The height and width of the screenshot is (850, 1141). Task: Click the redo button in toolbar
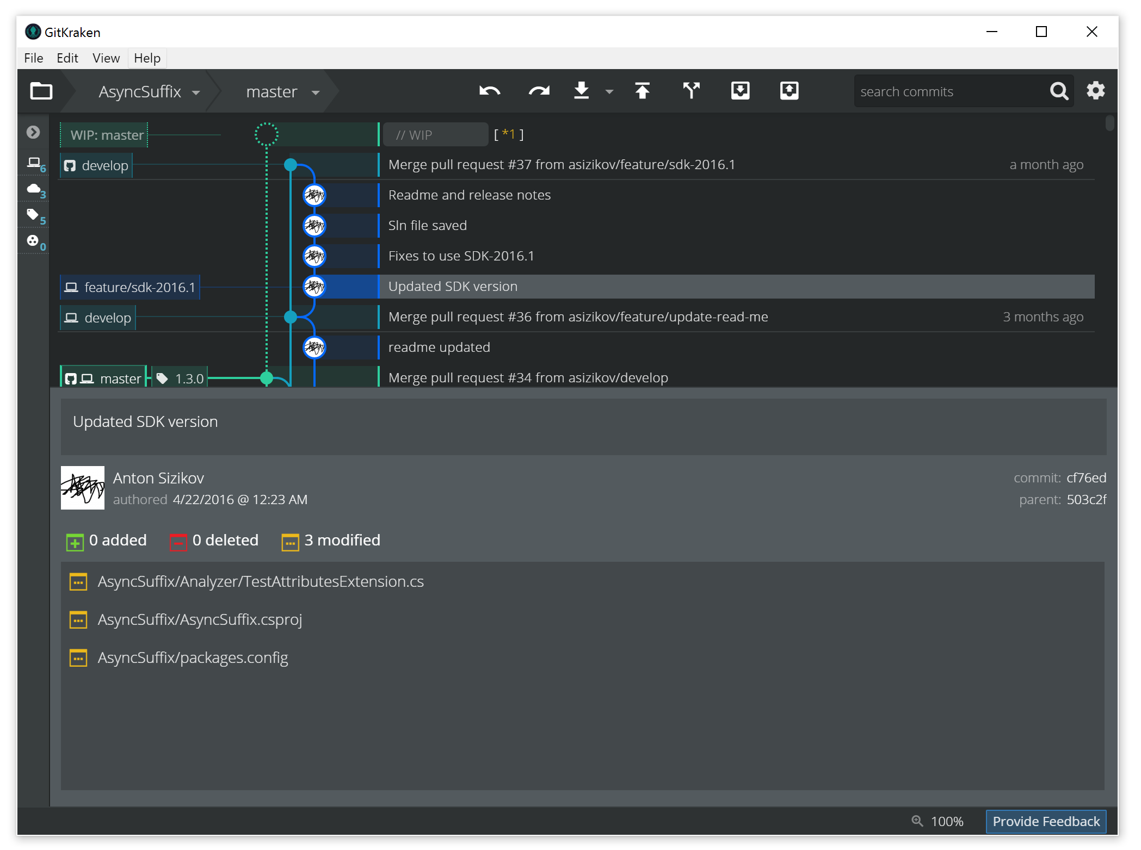pos(537,91)
